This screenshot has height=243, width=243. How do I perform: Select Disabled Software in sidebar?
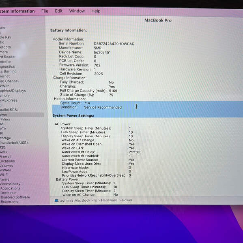tap(15, 197)
